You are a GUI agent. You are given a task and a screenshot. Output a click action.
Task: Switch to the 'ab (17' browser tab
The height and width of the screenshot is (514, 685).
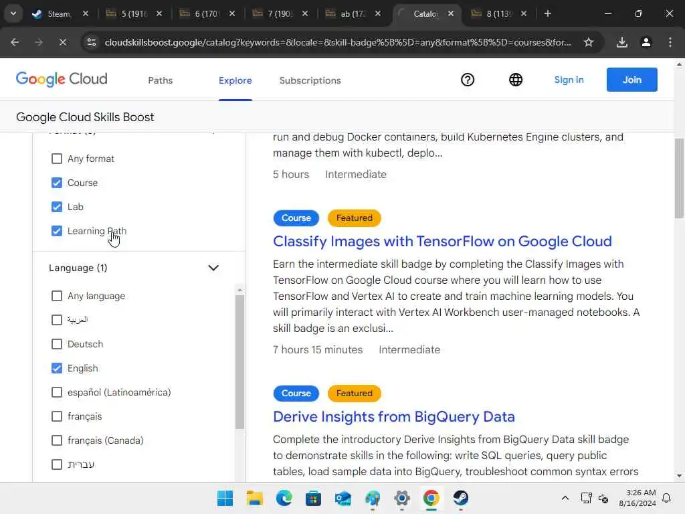(x=353, y=13)
